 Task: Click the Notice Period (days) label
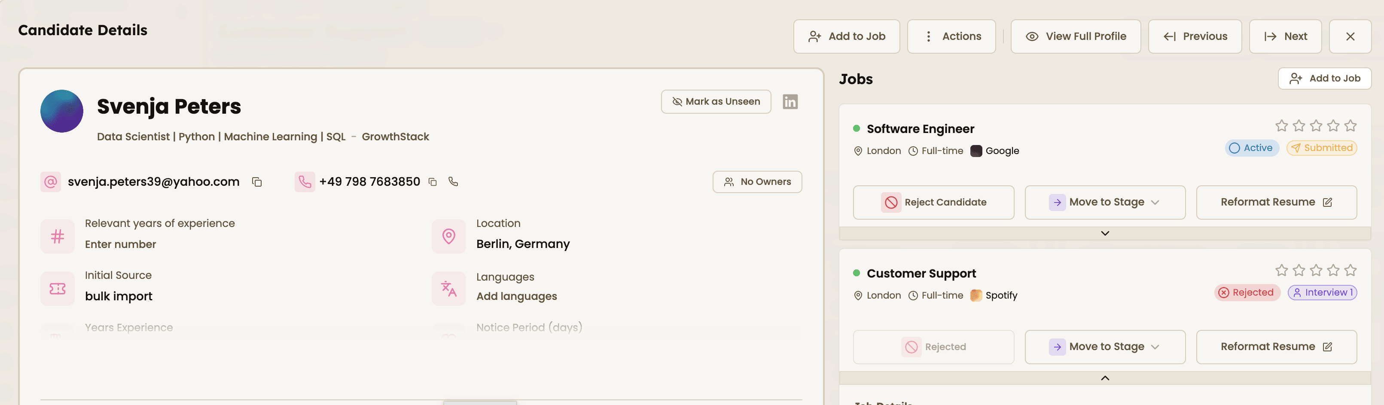(x=529, y=327)
